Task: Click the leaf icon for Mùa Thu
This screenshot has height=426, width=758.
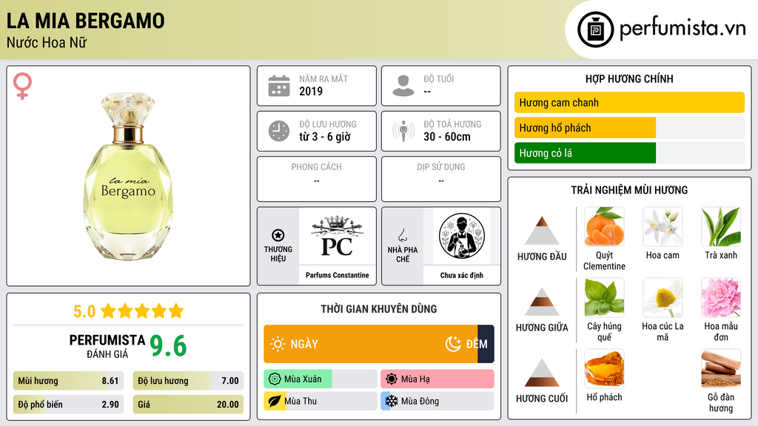Action: coord(275,402)
